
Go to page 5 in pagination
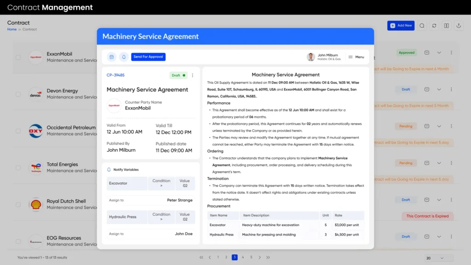(x=251, y=257)
